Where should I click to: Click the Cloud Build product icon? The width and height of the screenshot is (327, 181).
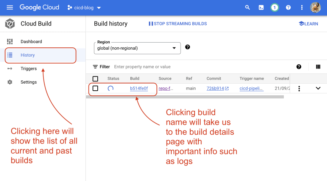(x=10, y=23)
